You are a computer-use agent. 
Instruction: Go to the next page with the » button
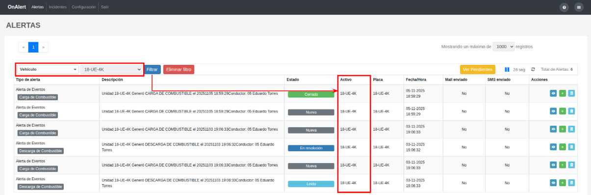[x=43, y=47]
